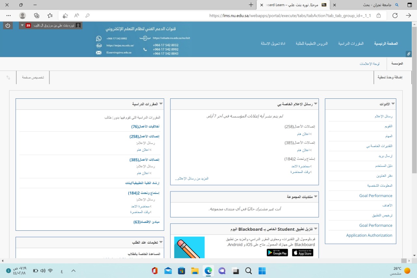Collapse the منتديات المجموعة module arrow
The width and height of the screenshot is (417, 278).
pos(316,197)
